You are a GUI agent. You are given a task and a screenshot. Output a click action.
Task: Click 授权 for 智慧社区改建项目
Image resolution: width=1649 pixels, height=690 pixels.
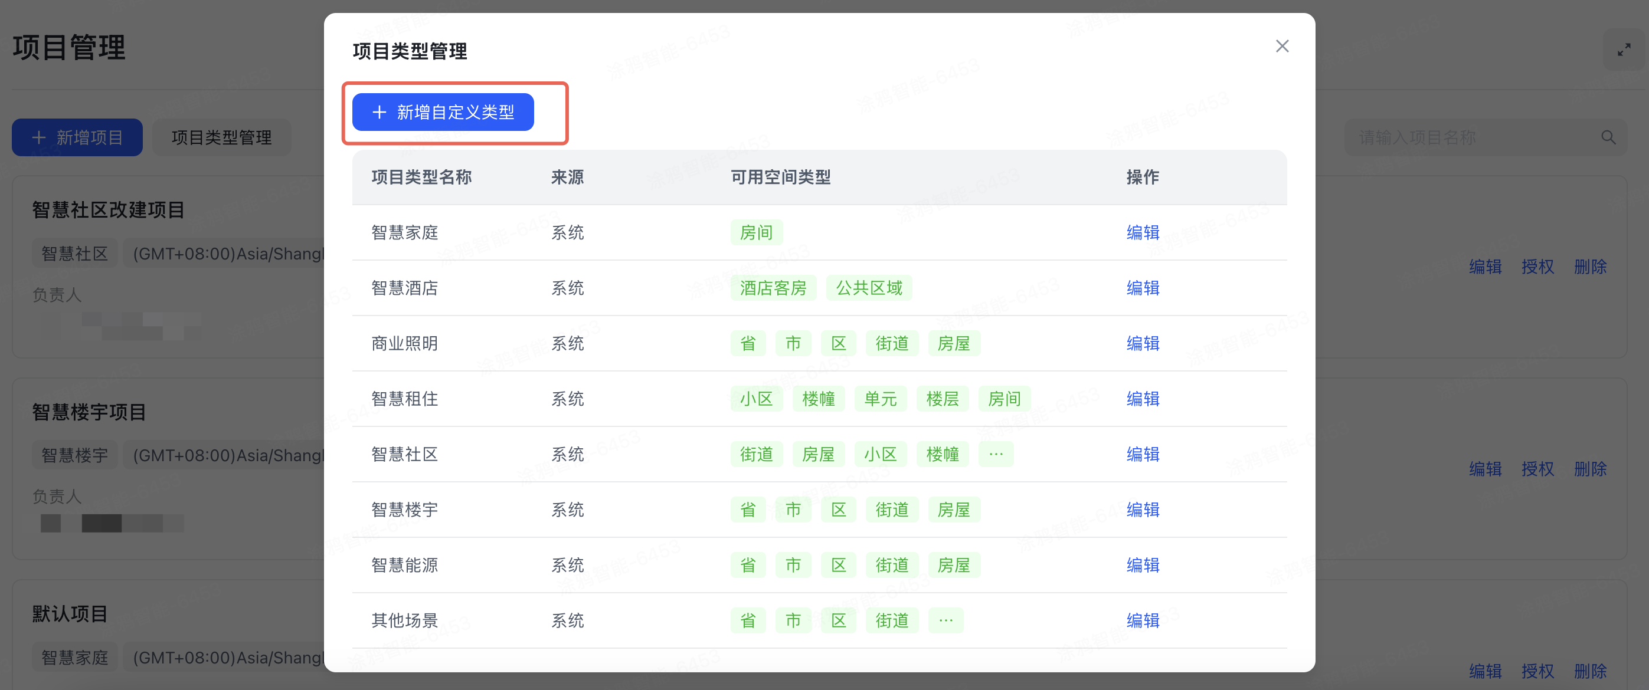[x=1537, y=267]
